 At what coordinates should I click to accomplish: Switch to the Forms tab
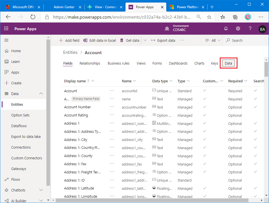(x=157, y=63)
